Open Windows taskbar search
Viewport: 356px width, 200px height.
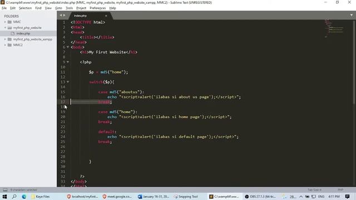pos(14,197)
